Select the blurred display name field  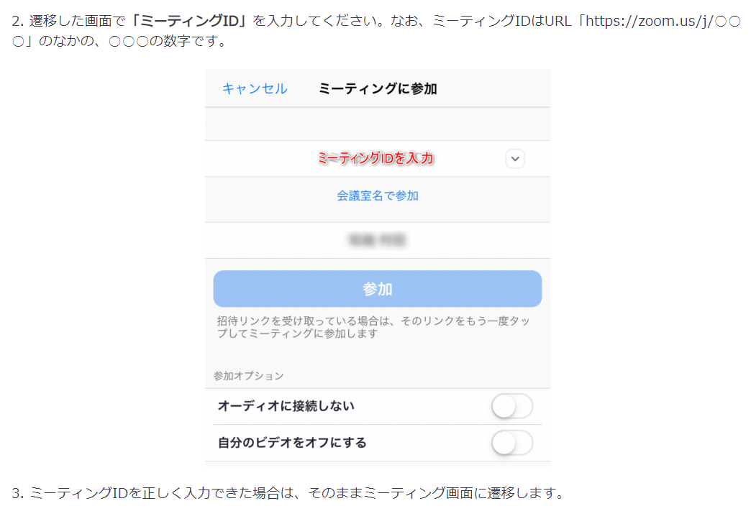point(377,240)
